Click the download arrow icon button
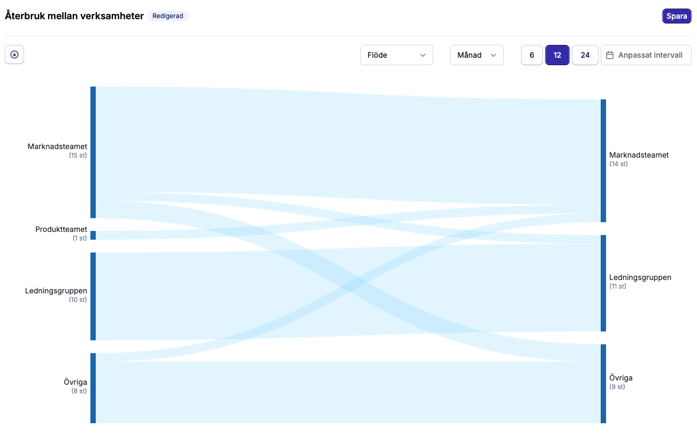The image size is (697, 435). pos(14,55)
